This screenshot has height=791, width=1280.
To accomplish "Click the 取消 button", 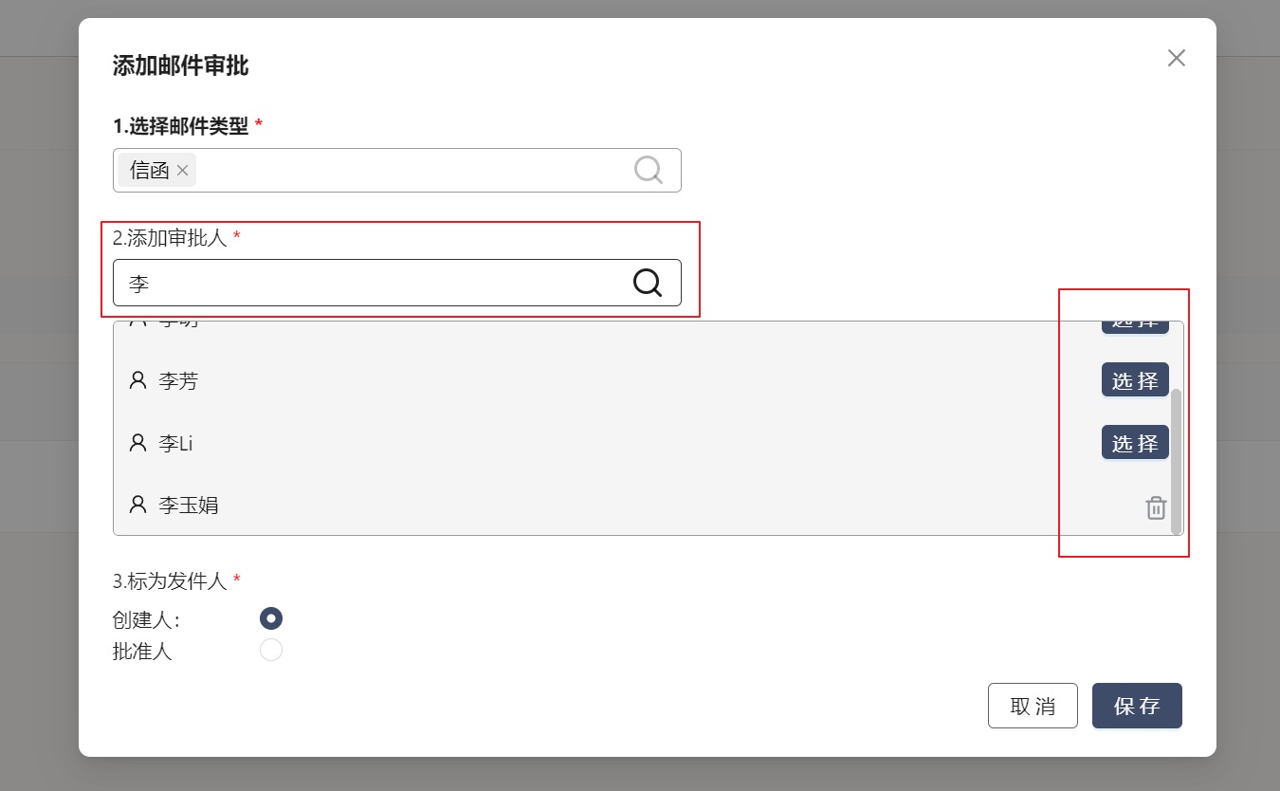I will tap(1033, 706).
